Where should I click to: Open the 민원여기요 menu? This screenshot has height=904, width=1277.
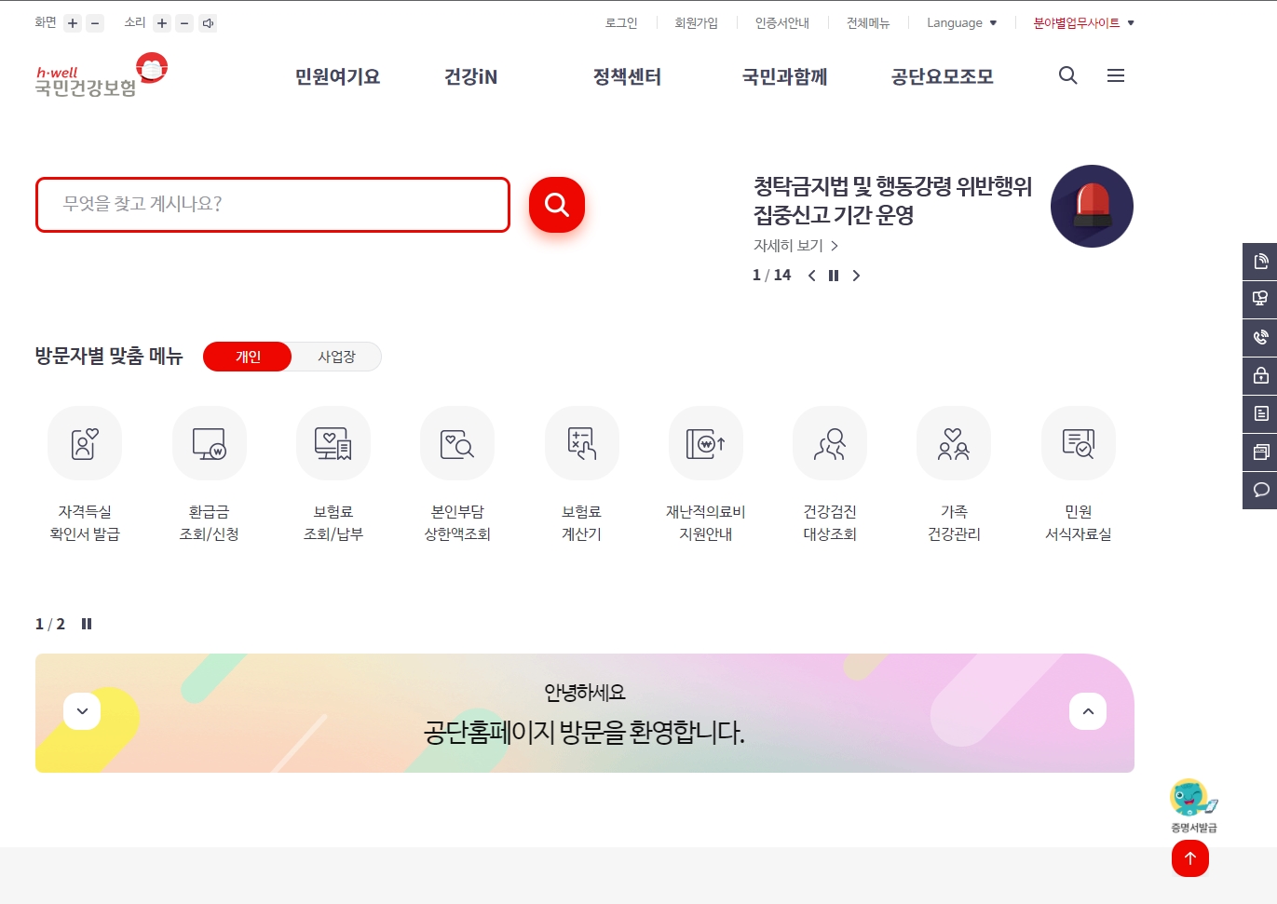pos(337,76)
